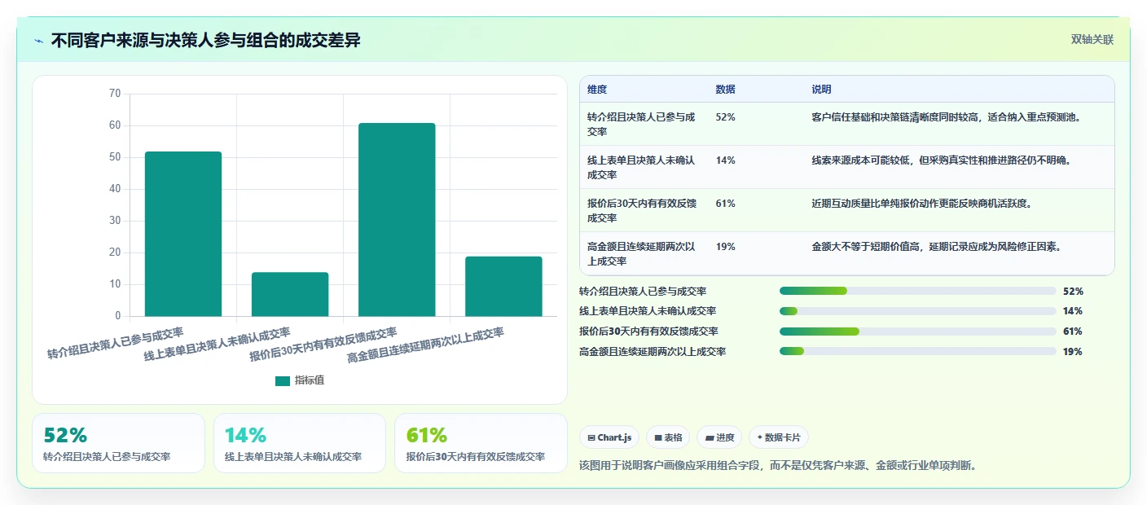The height and width of the screenshot is (505, 1147).
Task: Select the 表格 tag chip
Action: click(668, 437)
